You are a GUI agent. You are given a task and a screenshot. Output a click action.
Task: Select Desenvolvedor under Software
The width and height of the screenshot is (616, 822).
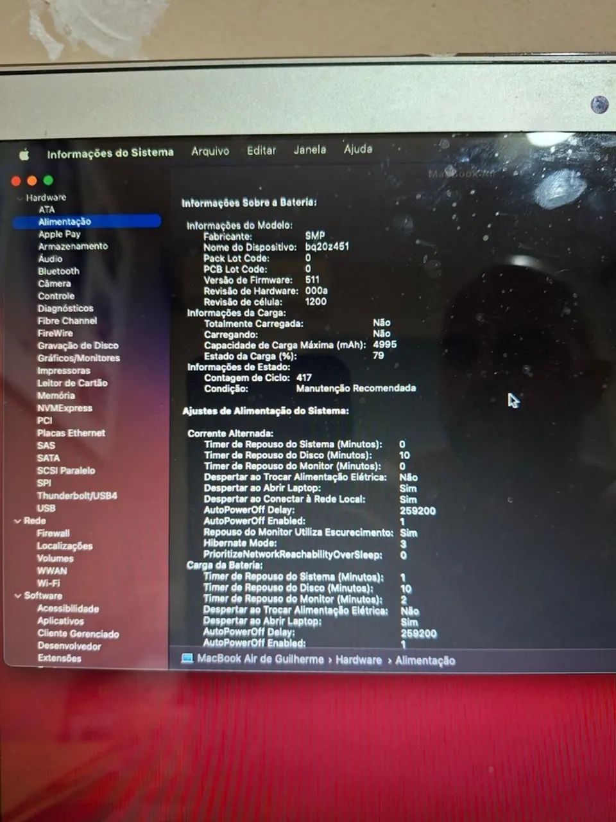[69, 646]
